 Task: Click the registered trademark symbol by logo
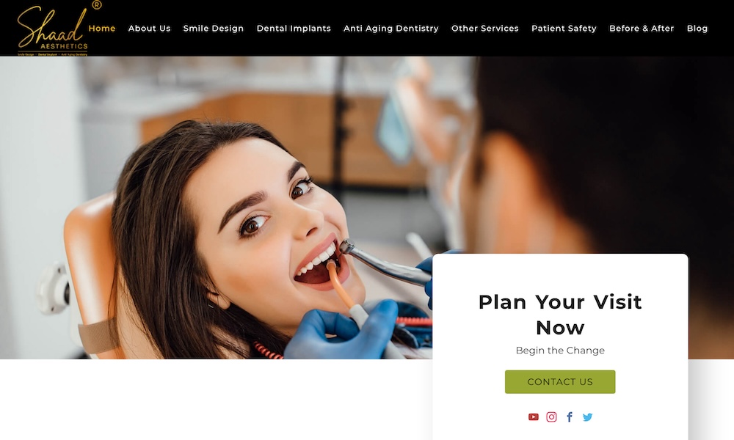pos(97,4)
